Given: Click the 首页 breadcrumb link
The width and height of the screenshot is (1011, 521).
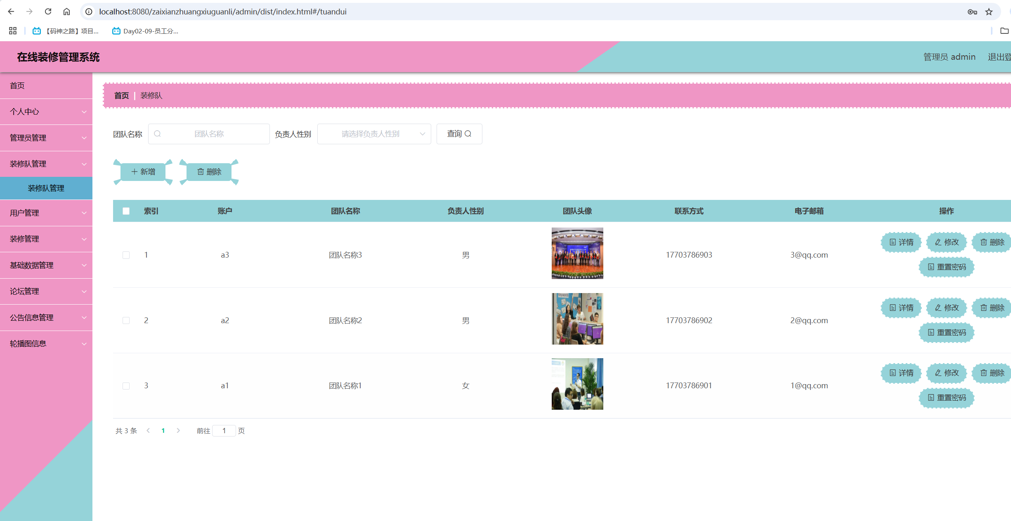Looking at the screenshot, I should (x=121, y=96).
